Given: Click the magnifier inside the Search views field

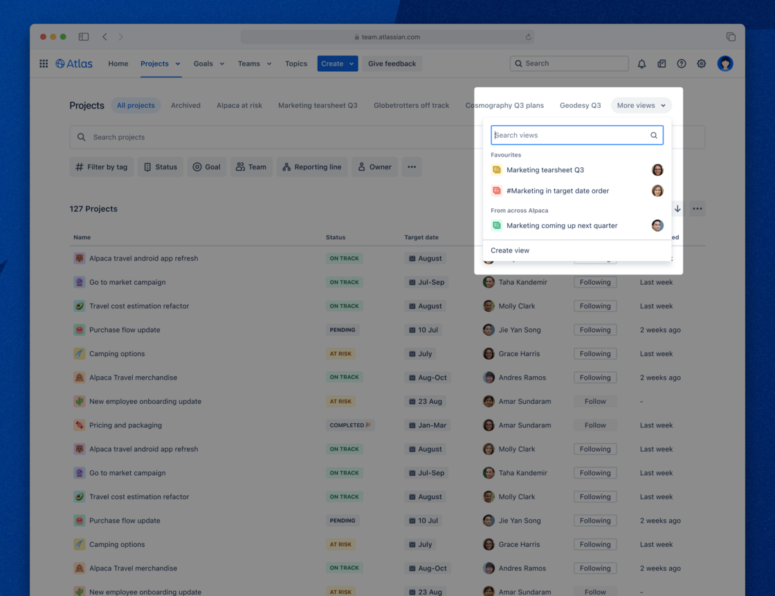Looking at the screenshot, I should pos(653,135).
